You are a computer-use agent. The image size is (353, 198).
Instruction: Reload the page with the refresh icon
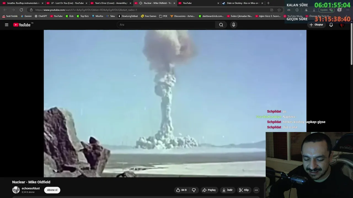click(x=21, y=10)
